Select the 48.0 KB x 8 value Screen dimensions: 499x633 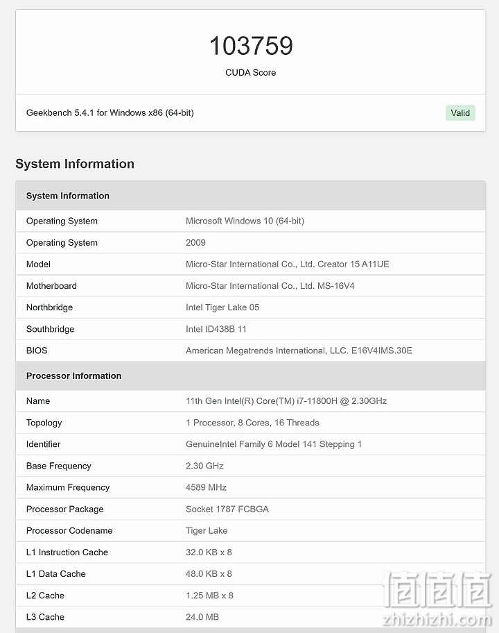point(209,573)
